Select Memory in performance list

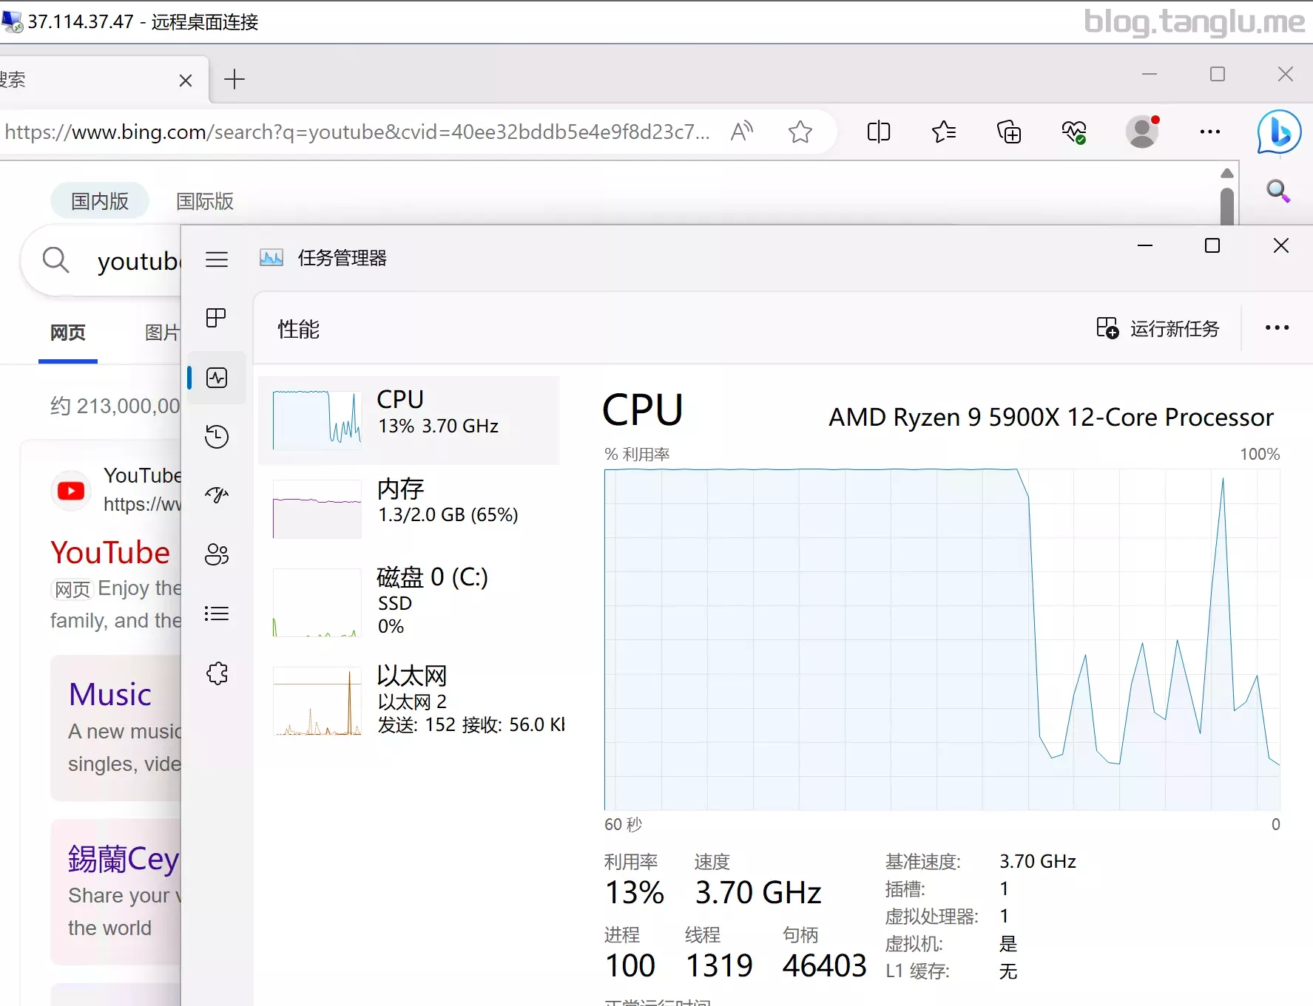point(409,509)
